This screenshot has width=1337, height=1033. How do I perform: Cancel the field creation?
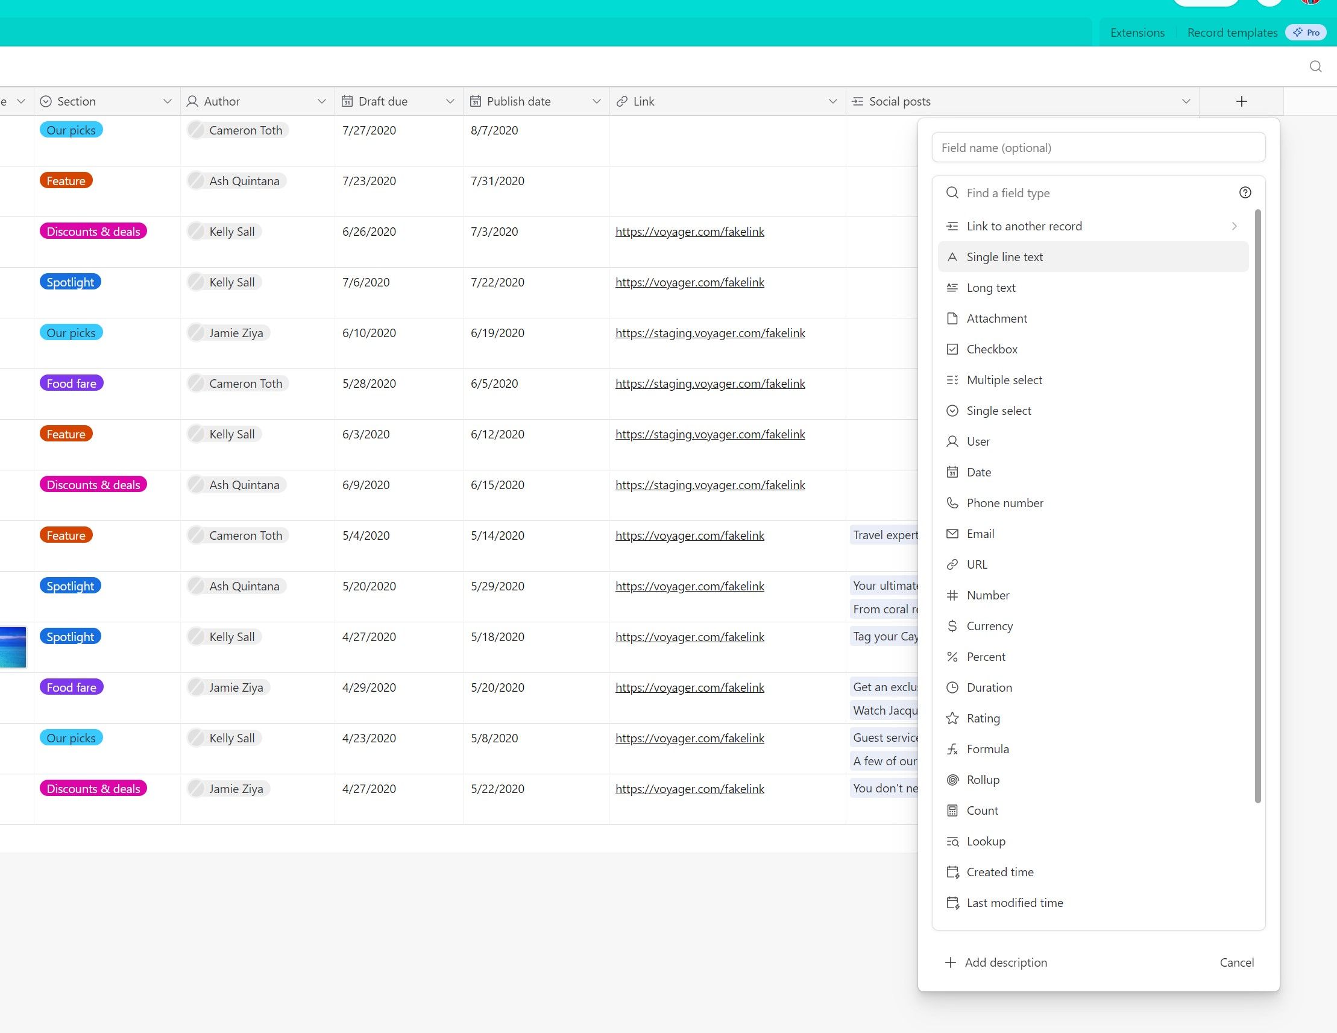pyautogui.click(x=1236, y=962)
